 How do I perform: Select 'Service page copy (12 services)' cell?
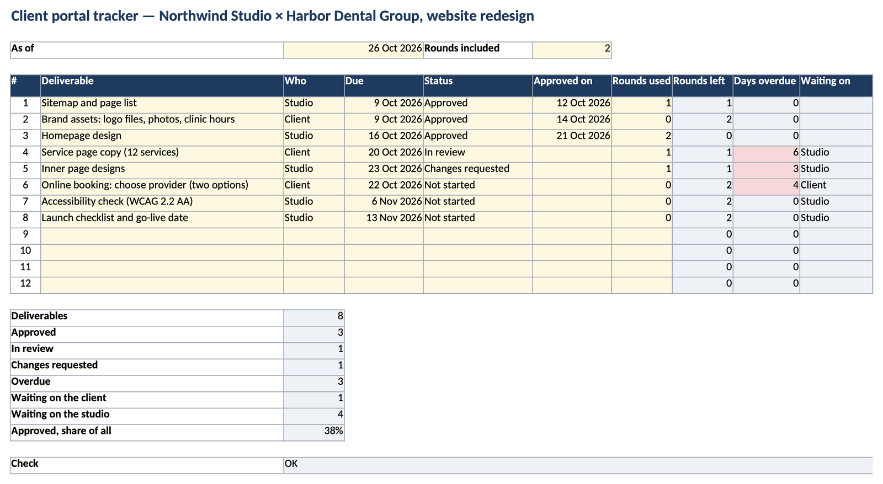(162, 154)
